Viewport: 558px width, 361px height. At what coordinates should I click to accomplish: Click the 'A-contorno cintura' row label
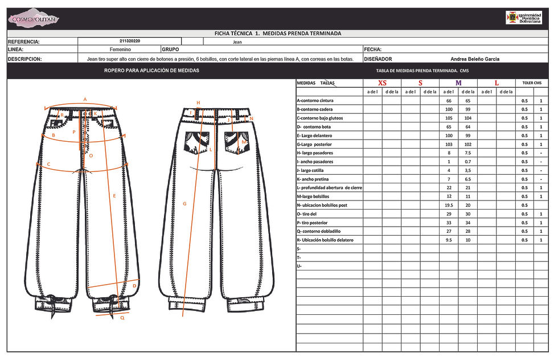tap(315, 101)
